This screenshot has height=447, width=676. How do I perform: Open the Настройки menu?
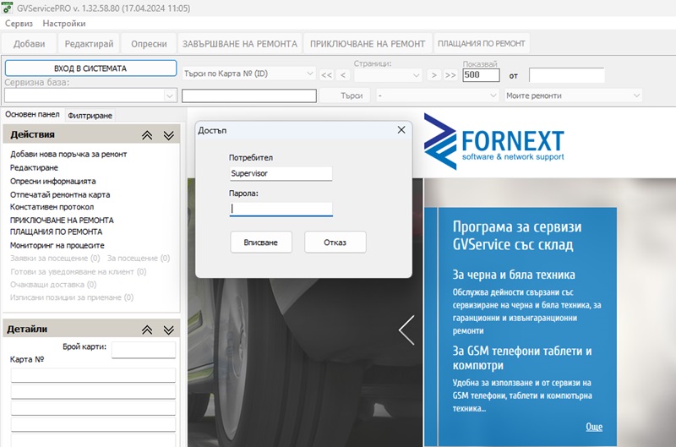[x=64, y=24]
